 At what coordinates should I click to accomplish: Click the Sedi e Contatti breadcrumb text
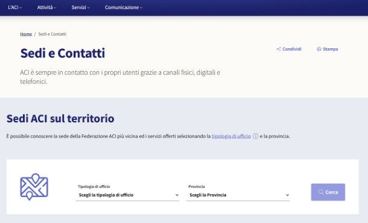click(x=52, y=34)
